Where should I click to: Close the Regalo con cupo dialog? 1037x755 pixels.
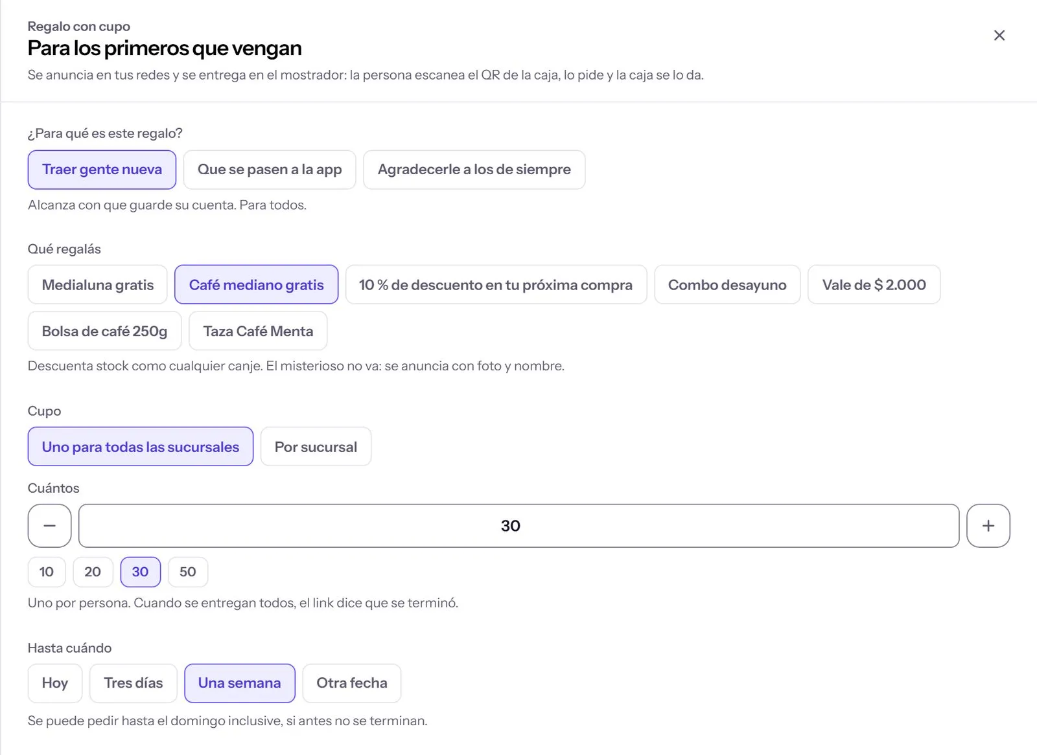pos(999,36)
